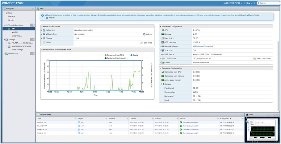Open Monitor under Host
Screen dimensions: 281x144
[11, 20]
